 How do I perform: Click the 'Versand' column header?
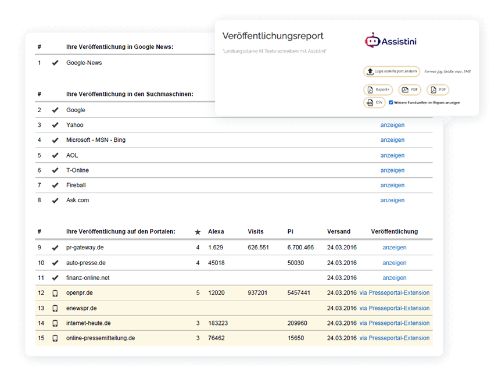(339, 232)
